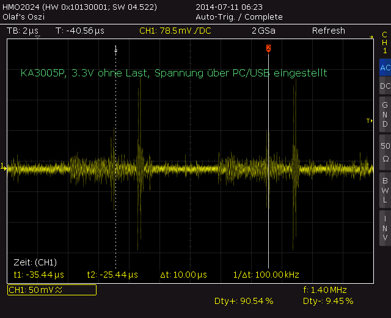
Task: Click the Refresh acquisition mode label
Action: pyautogui.click(x=329, y=31)
